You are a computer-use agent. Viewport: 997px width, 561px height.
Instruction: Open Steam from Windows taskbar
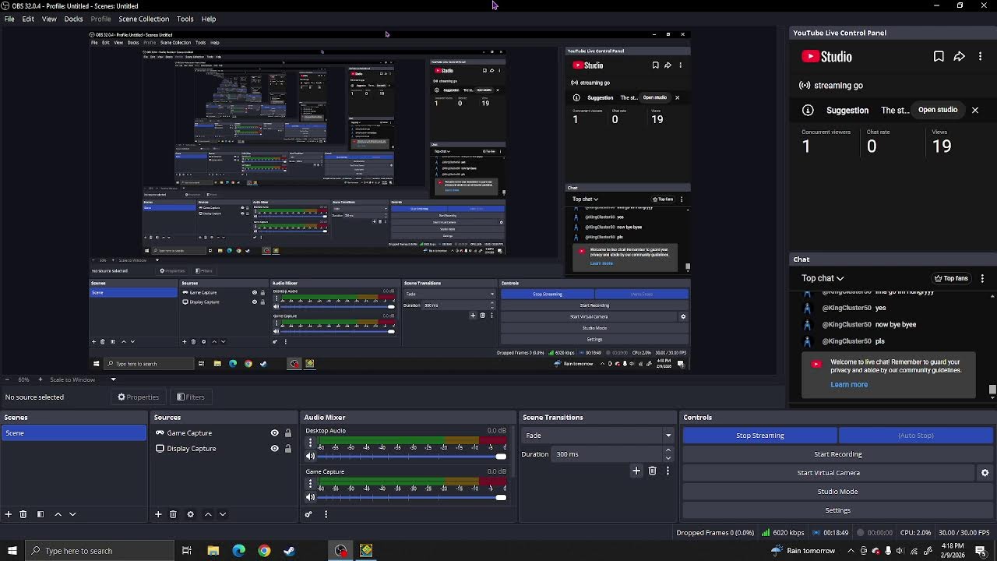pyautogui.click(x=290, y=551)
